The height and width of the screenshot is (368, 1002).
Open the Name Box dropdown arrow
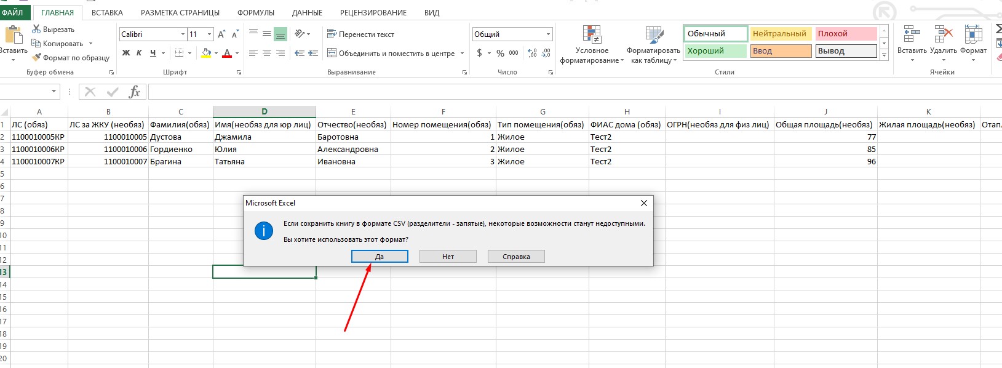coord(54,92)
